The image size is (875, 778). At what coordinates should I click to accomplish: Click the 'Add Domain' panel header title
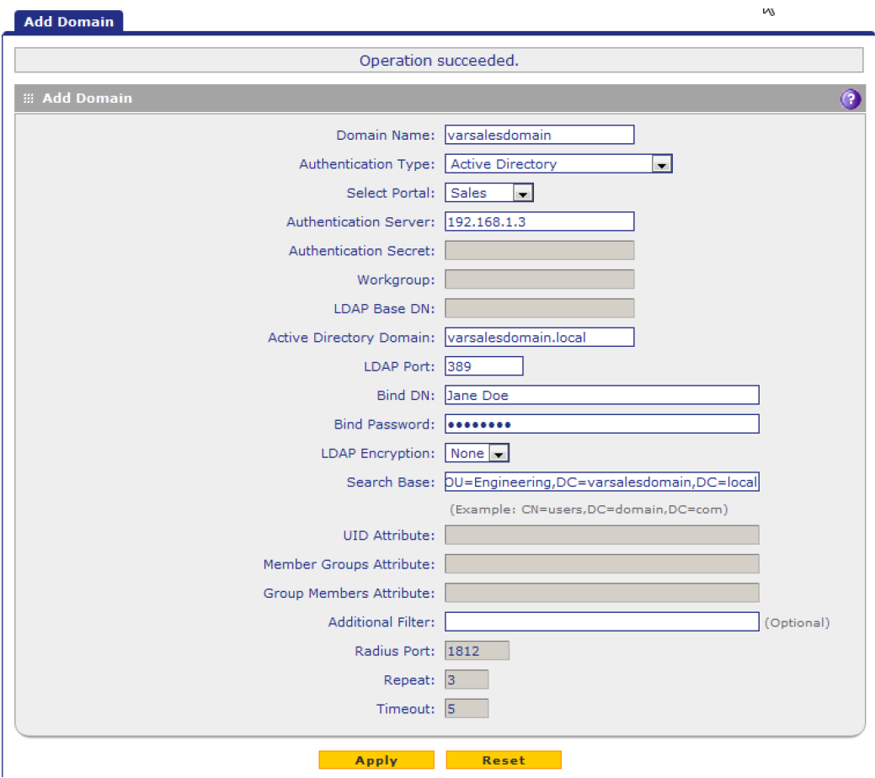point(88,99)
